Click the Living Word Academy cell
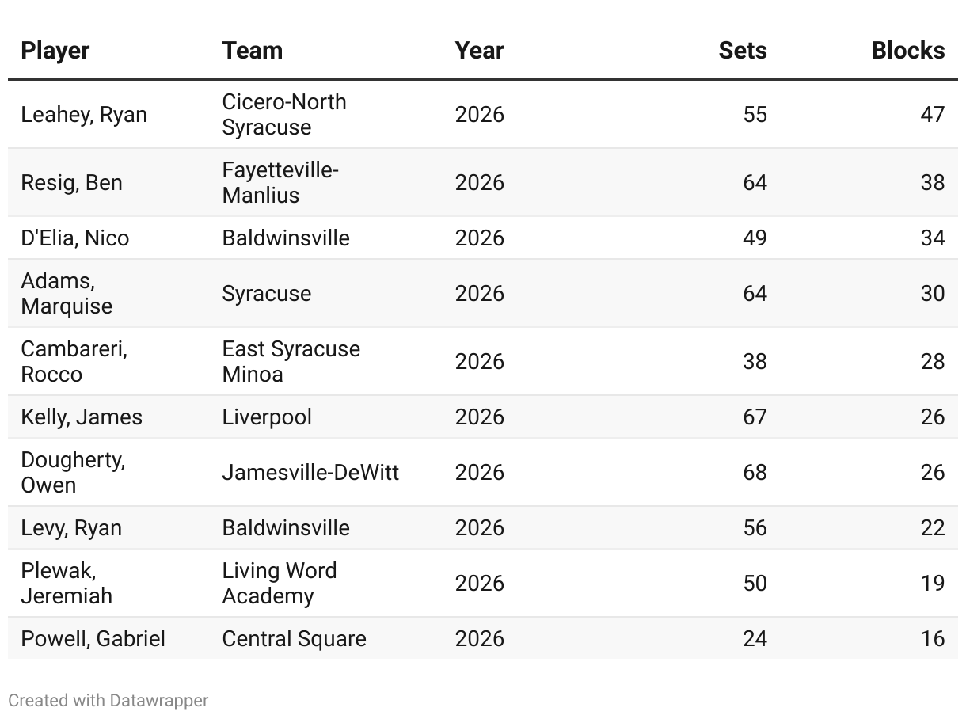This screenshot has width=966, height=719. 279,584
